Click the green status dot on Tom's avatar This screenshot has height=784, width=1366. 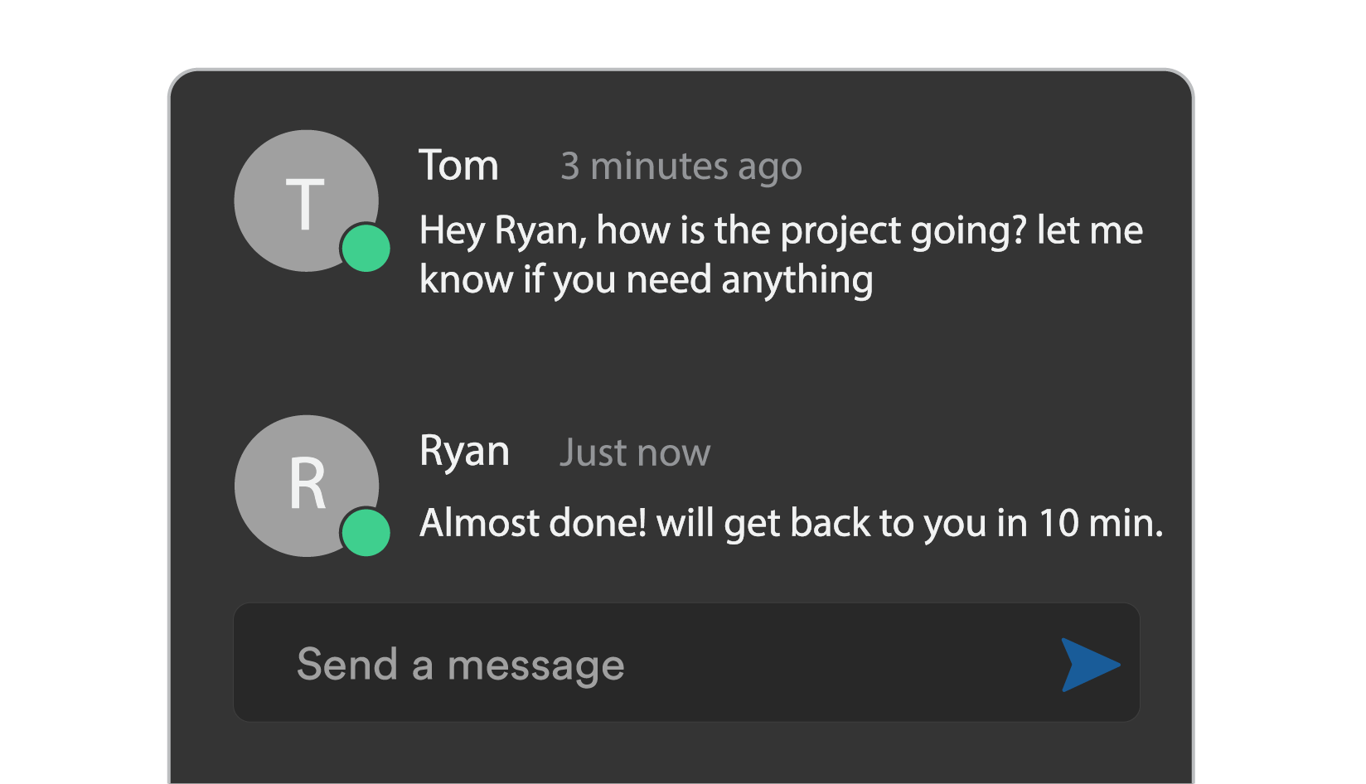coord(366,248)
